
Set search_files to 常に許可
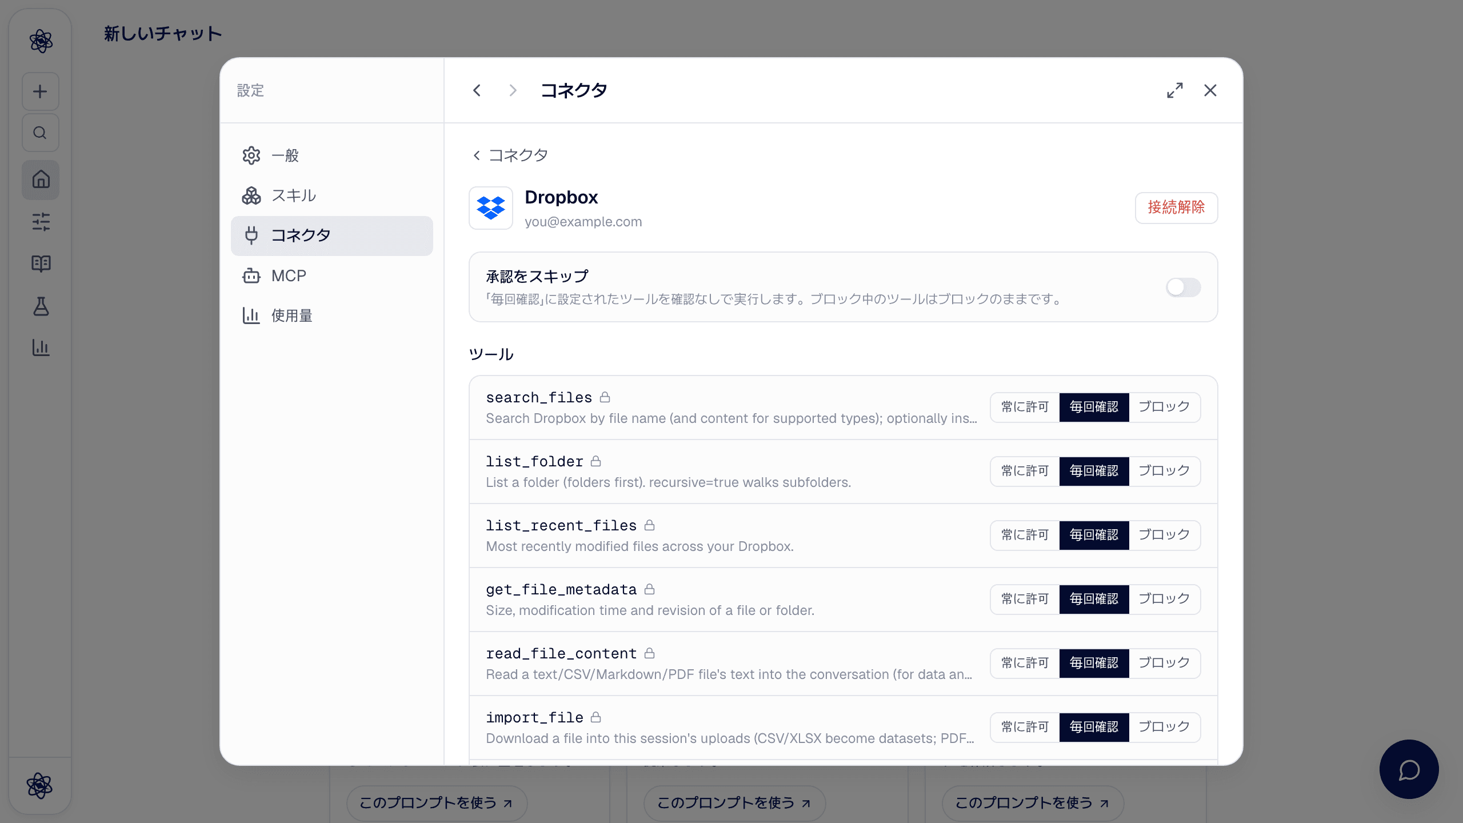pos(1025,407)
